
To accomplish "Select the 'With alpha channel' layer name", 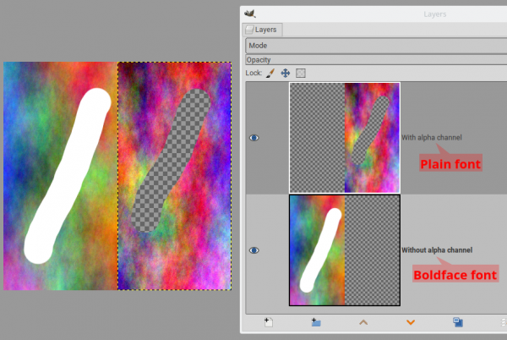I will [x=432, y=138].
